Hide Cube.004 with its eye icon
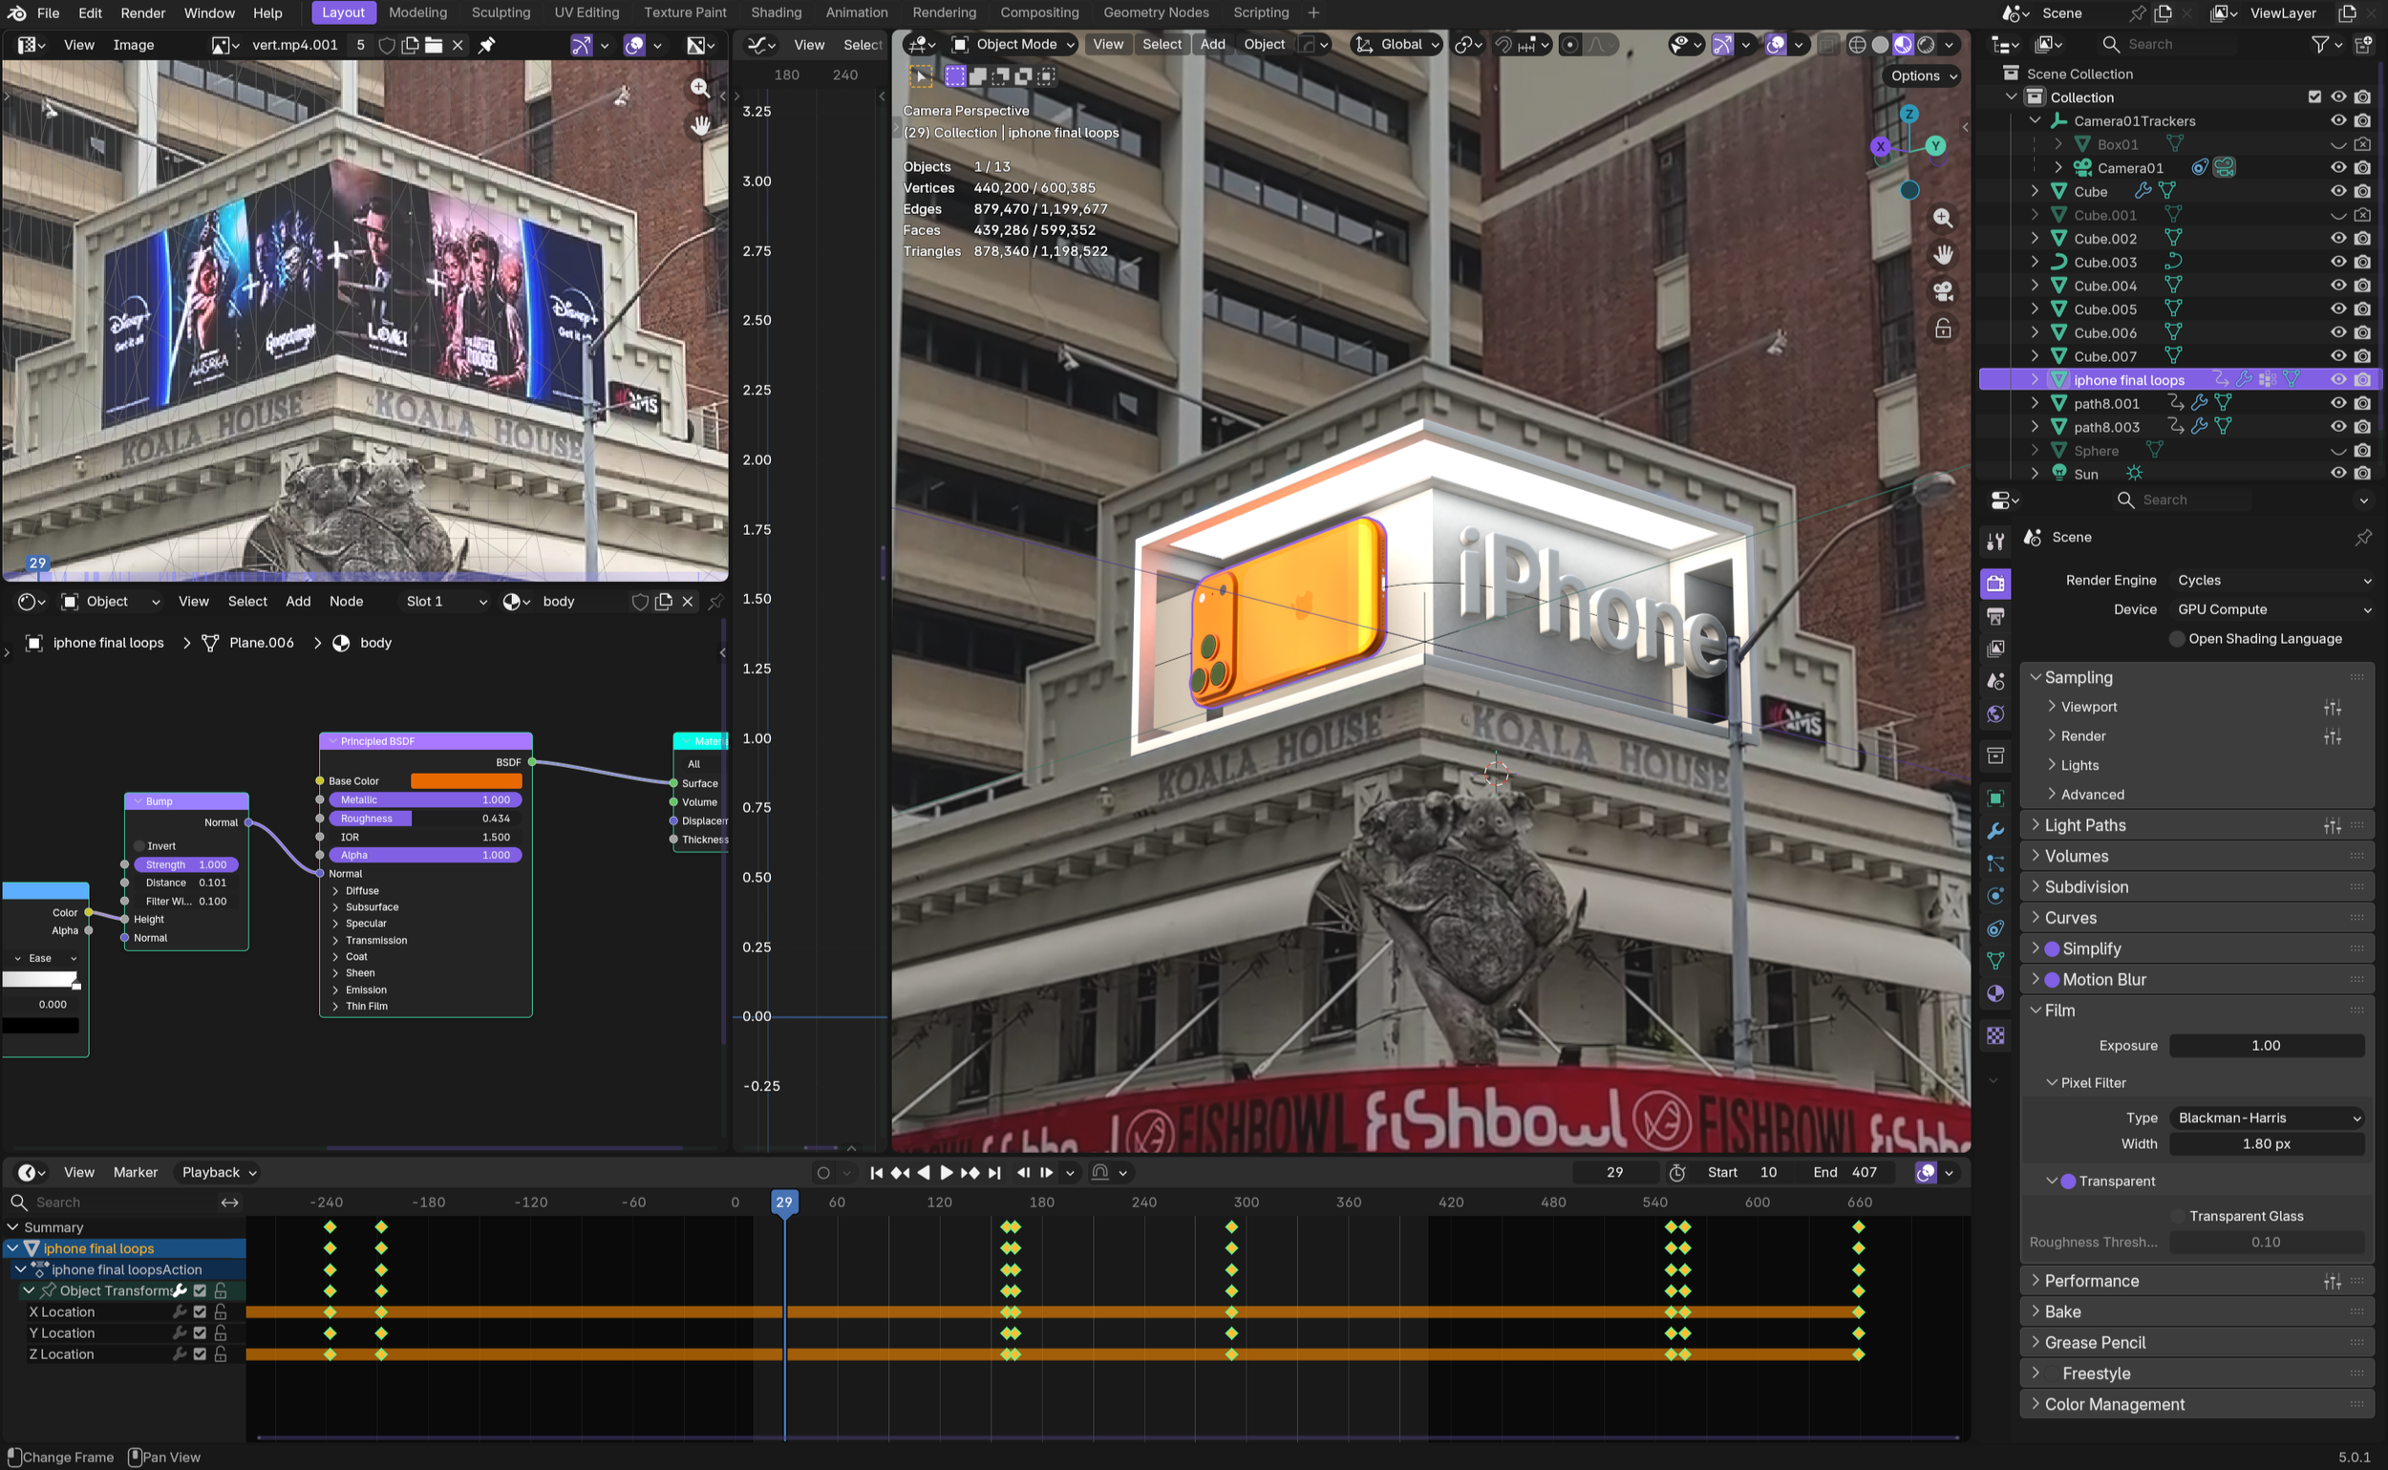The height and width of the screenshot is (1470, 2388). (2337, 286)
